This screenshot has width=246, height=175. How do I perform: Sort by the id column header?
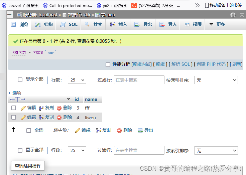tap(77, 99)
